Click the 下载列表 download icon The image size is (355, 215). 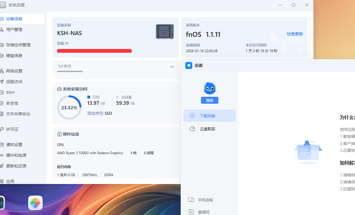[192, 116]
